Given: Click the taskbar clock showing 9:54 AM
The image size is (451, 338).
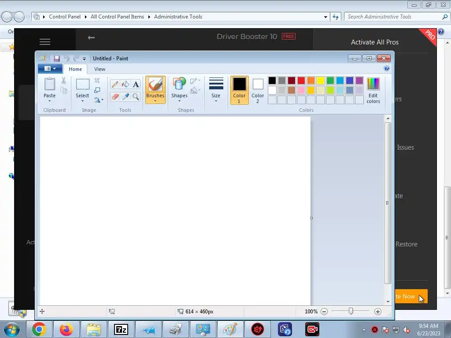Looking at the screenshot, I should 429,330.
